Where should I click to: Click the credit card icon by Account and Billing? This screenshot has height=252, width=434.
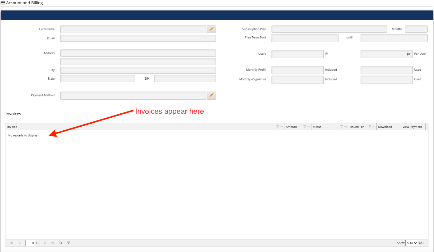pos(3,3)
